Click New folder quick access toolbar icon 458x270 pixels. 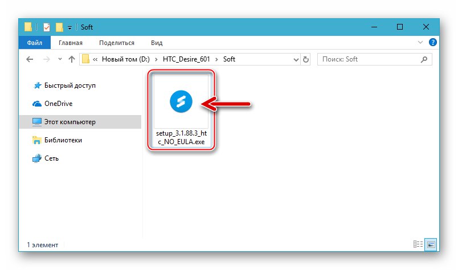tap(59, 27)
